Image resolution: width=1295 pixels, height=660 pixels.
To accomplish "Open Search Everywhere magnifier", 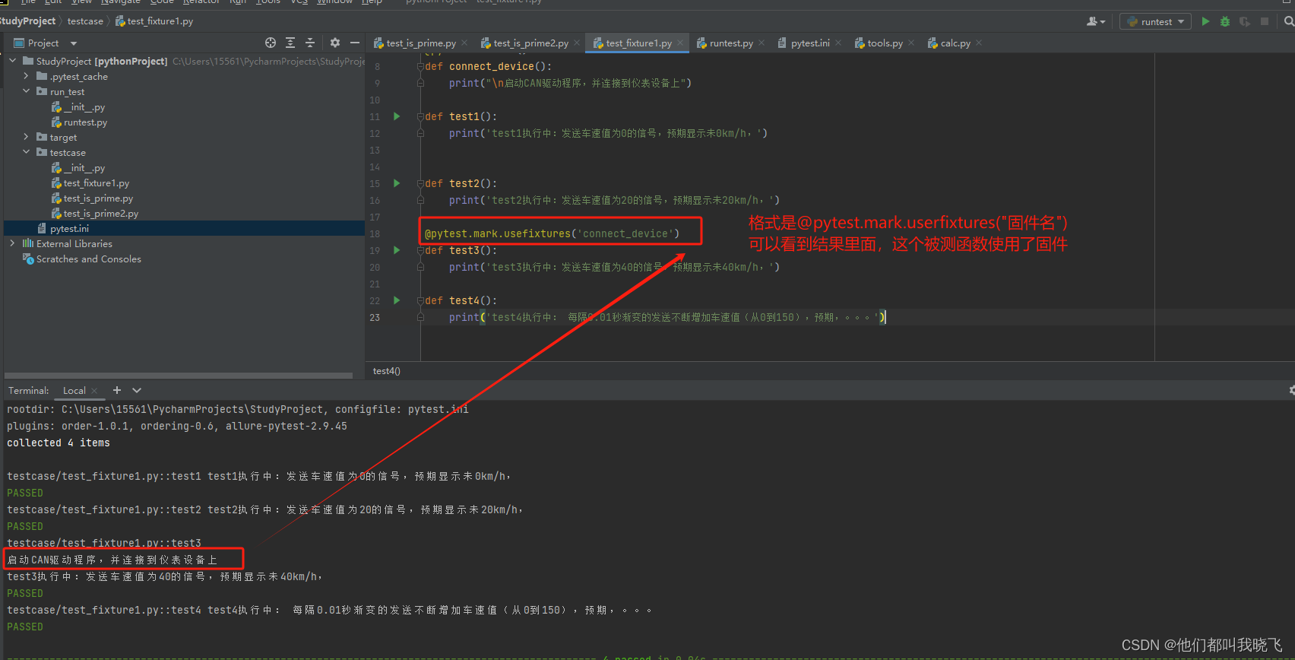I will tap(1289, 21).
